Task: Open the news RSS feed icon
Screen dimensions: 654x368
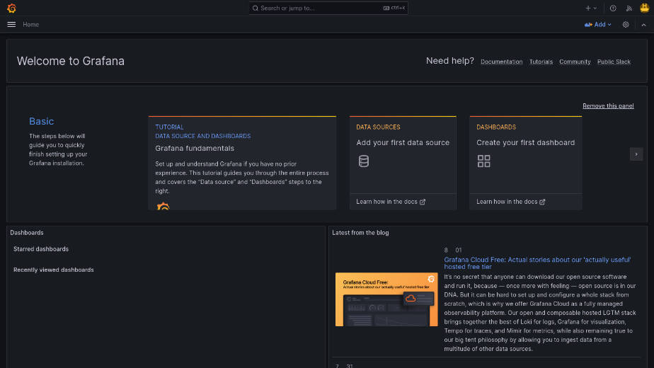Action: (x=629, y=8)
